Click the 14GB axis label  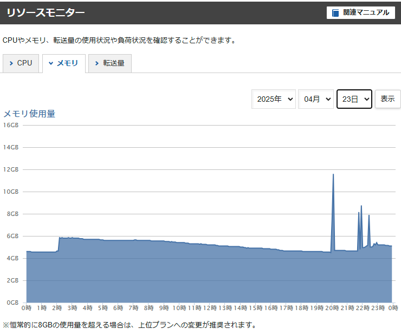[11, 147]
